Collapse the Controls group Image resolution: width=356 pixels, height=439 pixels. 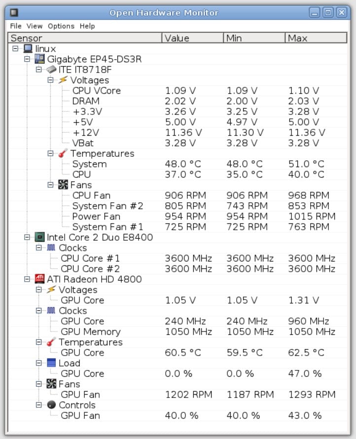[39, 405]
